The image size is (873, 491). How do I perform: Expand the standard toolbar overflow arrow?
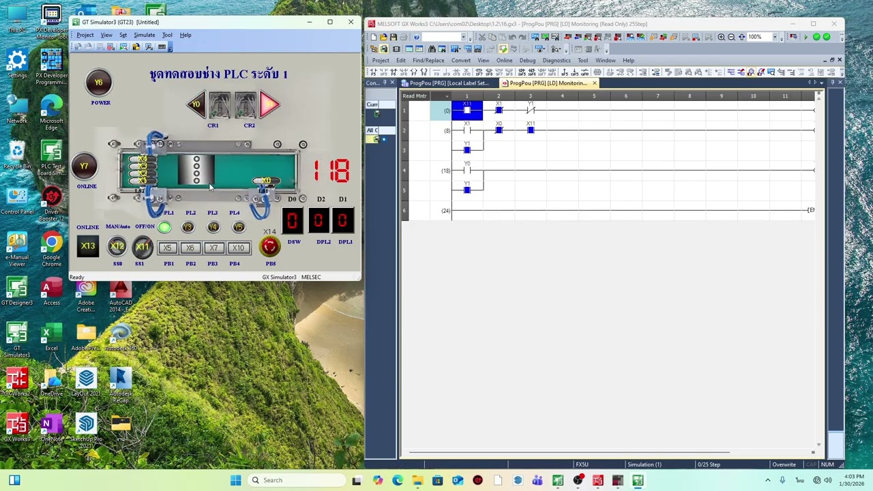point(470,38)
